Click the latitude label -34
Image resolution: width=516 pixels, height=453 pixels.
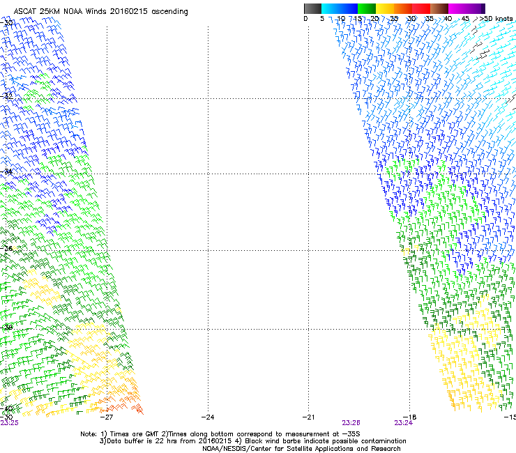click(6, 171)
